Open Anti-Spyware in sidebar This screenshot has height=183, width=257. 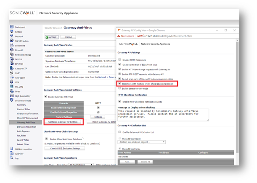[23, 131]
